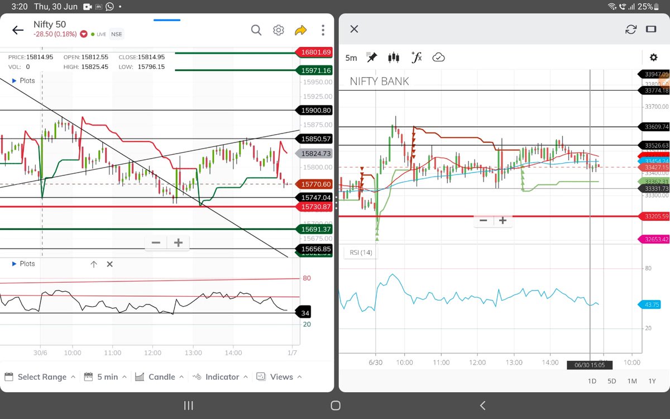The width and height of the screenshot is (670, 419).
Task: Open the Candle chart type dropdown
Action: 160,377
